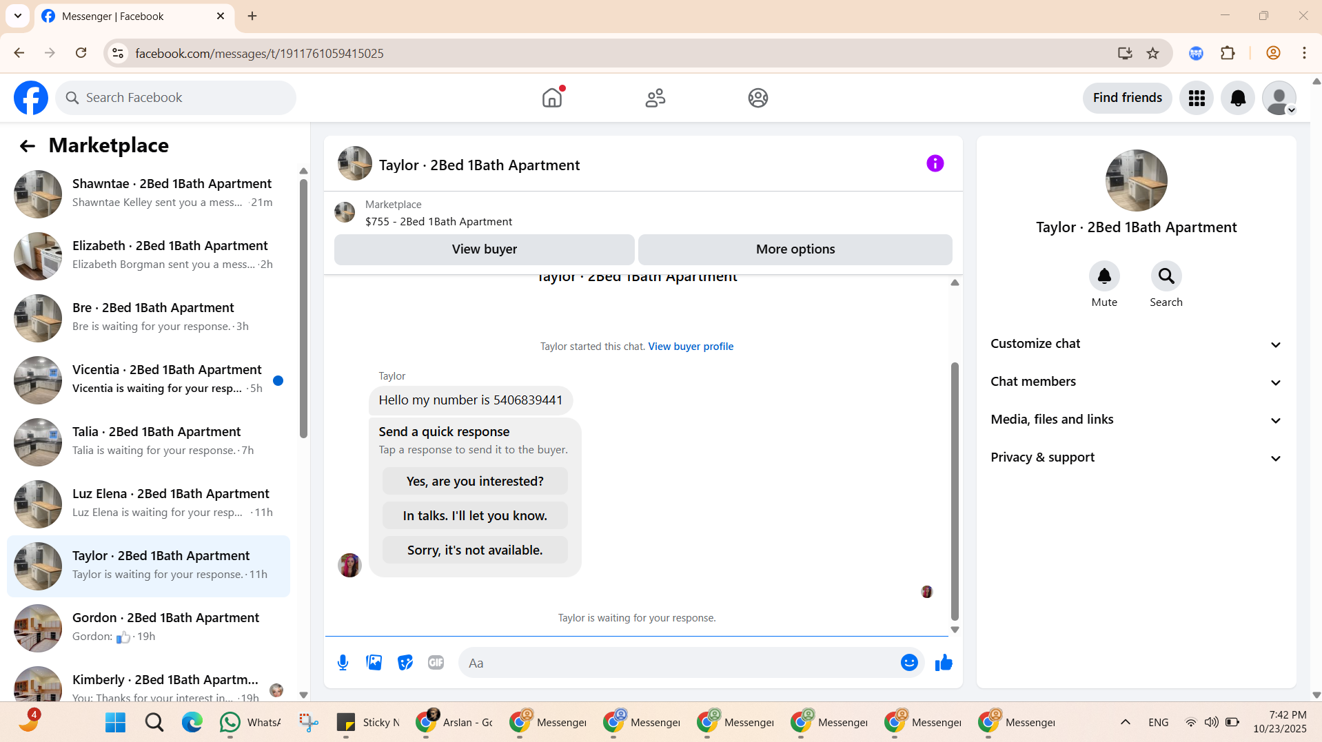Go back using the Marketplace arrow

click(27, 145)
